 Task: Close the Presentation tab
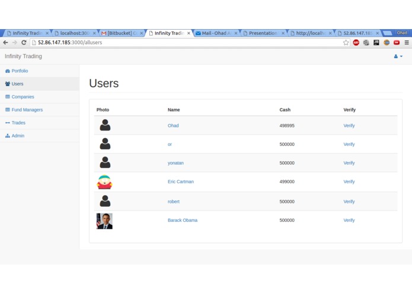[x=283, y=33]
